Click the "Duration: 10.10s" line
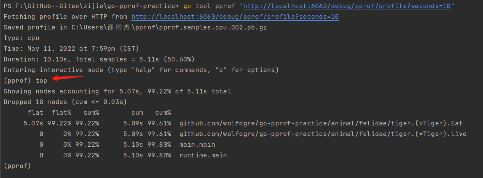483x178 pixels. [x=99, y=59]
